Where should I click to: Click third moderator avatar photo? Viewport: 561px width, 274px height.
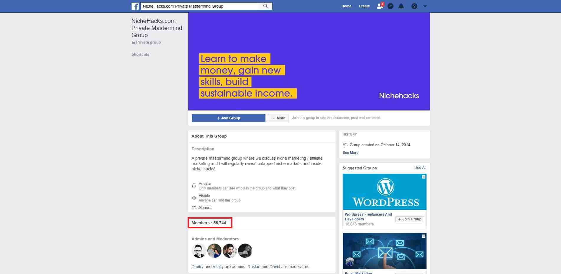230,251
